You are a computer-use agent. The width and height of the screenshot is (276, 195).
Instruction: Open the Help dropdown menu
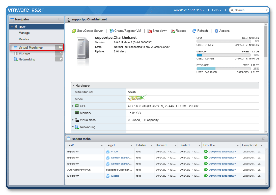[217, 10]
